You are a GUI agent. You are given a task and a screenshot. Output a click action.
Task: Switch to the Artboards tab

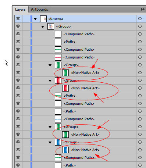coord(39,10)
